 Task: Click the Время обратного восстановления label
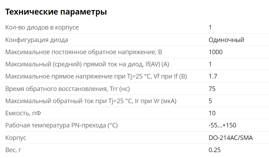point(67,89)
